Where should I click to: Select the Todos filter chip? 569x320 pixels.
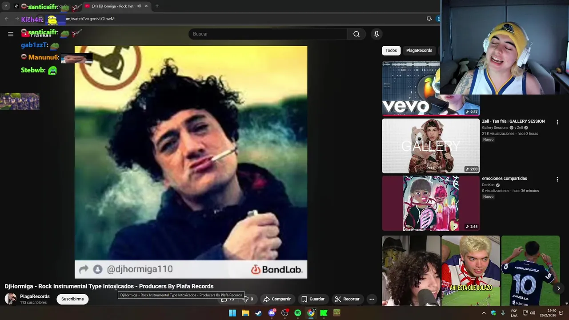[391, 50]
